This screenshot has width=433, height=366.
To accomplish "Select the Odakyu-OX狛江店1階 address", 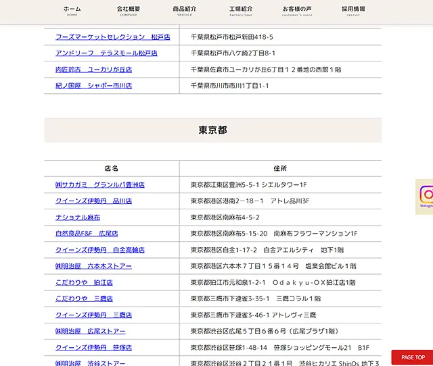I will (273, 282).
